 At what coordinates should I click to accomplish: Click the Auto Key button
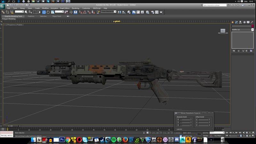[x=205, y=133]
